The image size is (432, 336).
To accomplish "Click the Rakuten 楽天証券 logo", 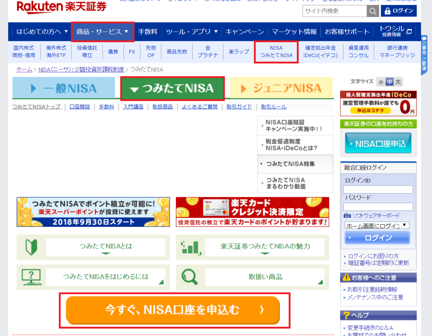I will tap(62, 7).
